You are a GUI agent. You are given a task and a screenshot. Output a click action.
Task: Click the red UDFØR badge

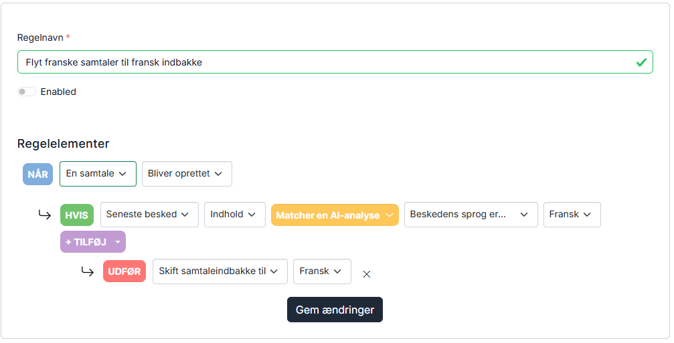pyautogui.click(x=124, y=271)
